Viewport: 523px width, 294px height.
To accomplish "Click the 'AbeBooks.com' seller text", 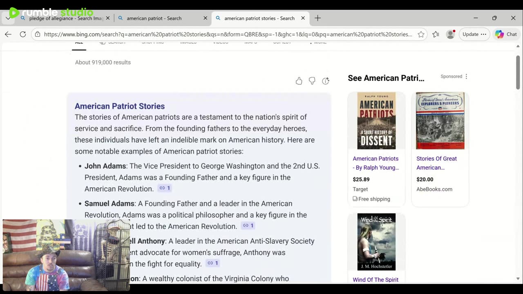I will (434, 189).
